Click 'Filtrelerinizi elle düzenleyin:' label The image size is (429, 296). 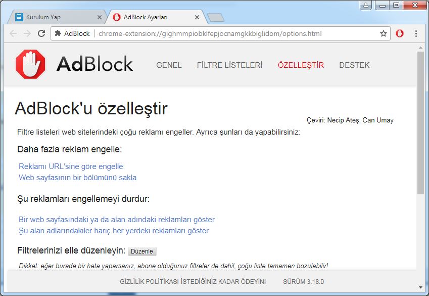[71, 250]
